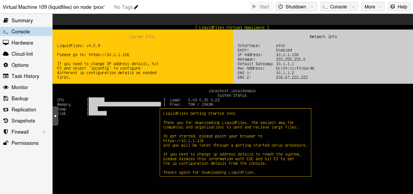
Task: Click the Permissions unlock icon
Action: tap(5, 143)
